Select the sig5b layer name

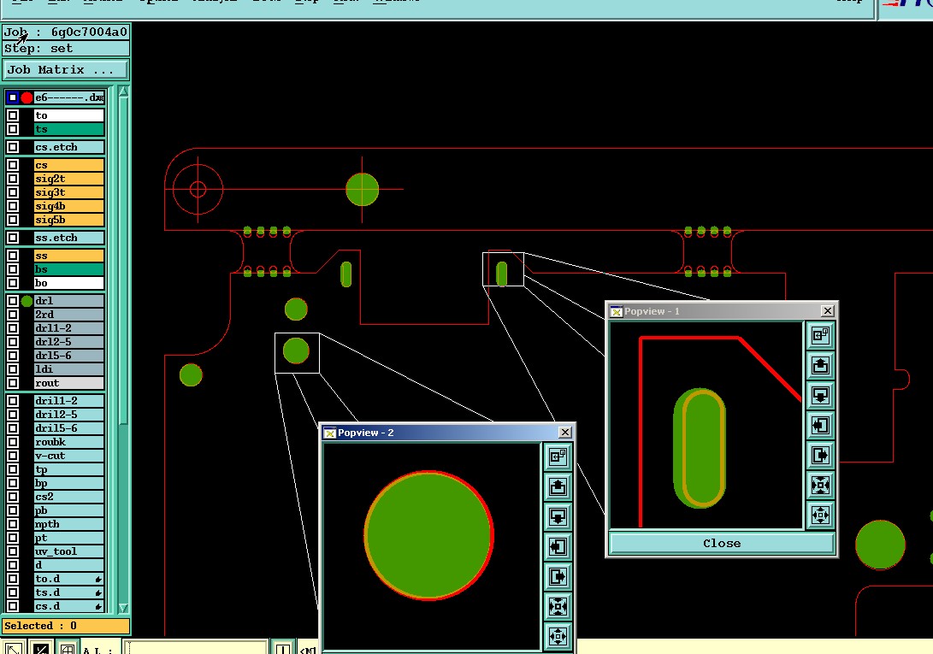pos(69,220)
